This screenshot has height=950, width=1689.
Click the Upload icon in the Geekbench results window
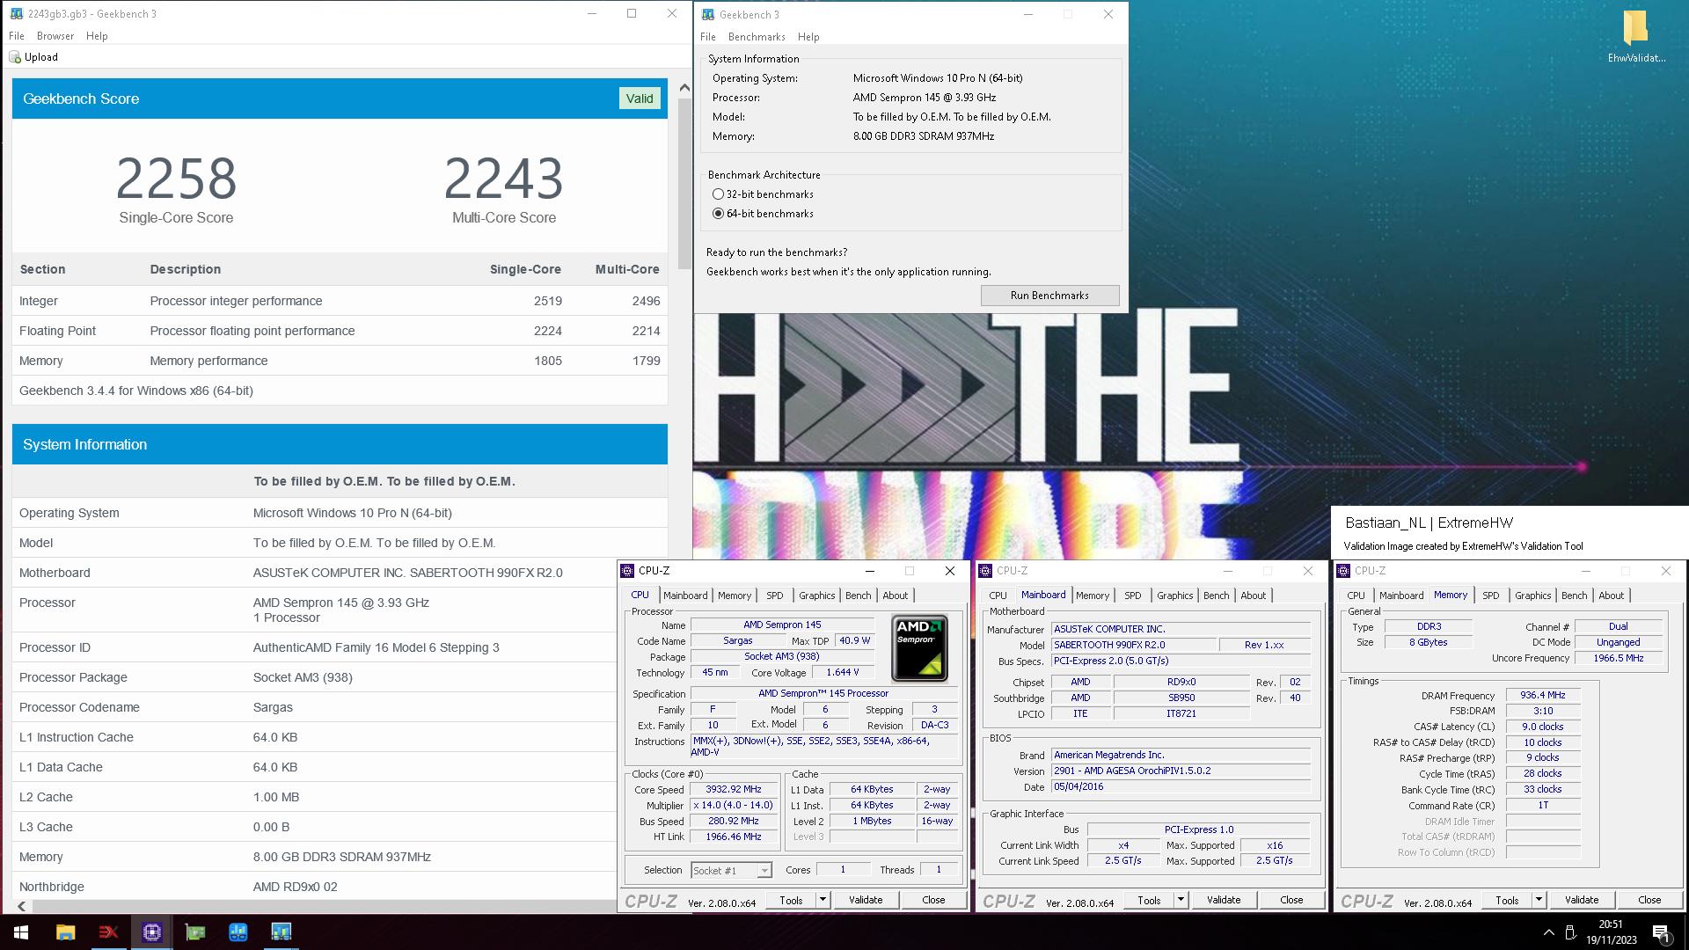point(15,57)
